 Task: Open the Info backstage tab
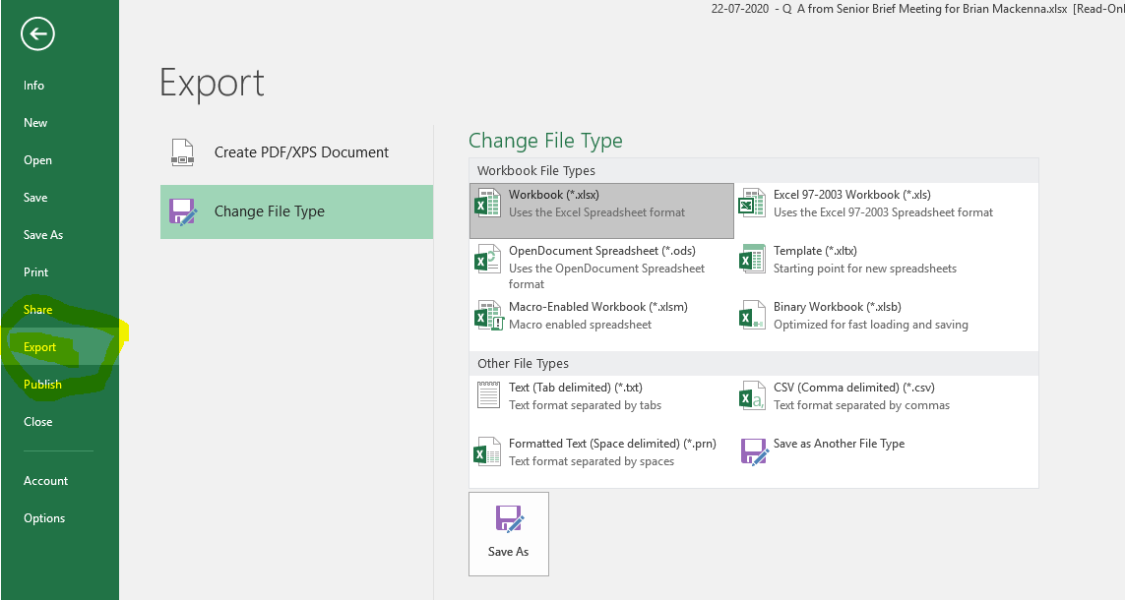33,86
